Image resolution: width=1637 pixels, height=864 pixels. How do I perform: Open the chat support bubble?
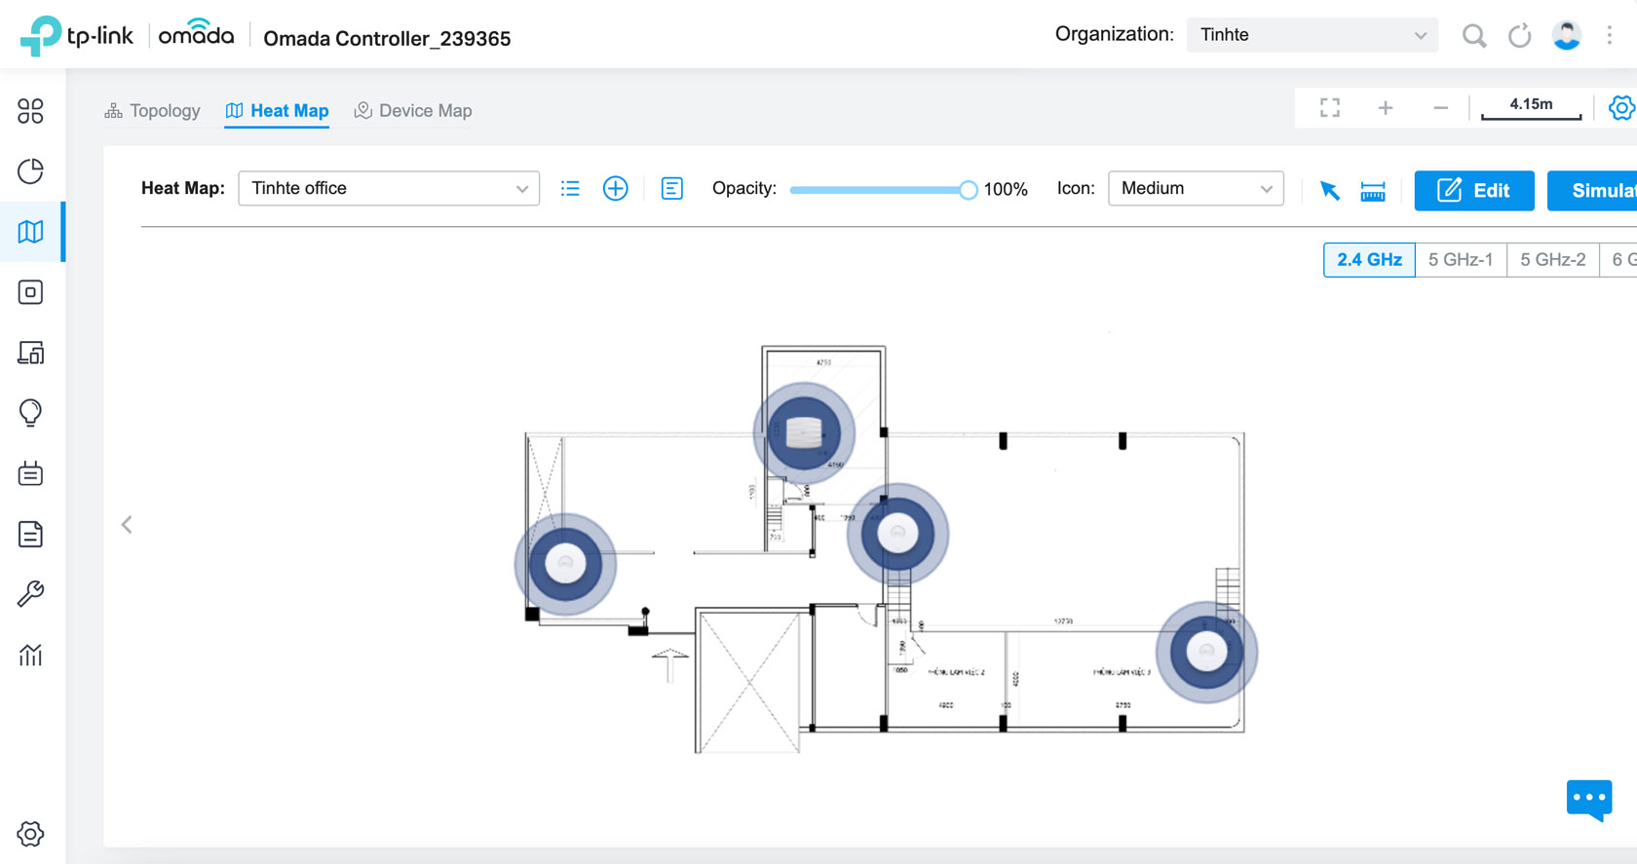click(1589, 800)
